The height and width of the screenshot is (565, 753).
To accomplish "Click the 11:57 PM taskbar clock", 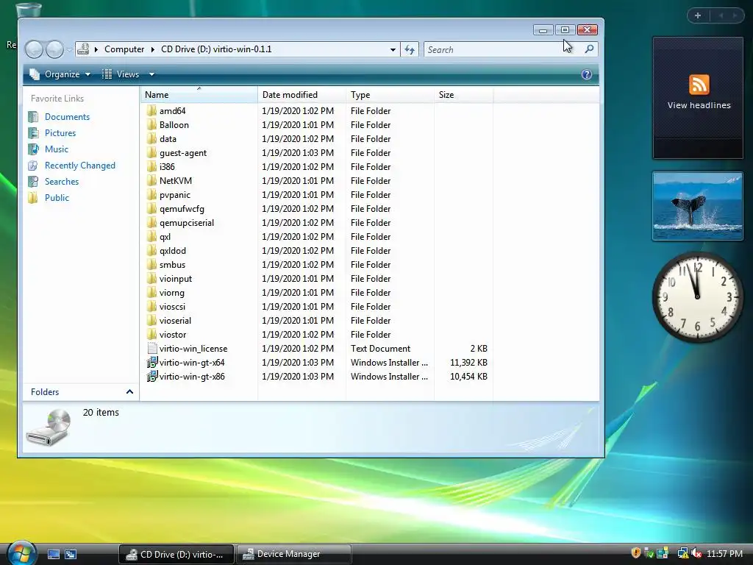I will (x=724, y=553).
